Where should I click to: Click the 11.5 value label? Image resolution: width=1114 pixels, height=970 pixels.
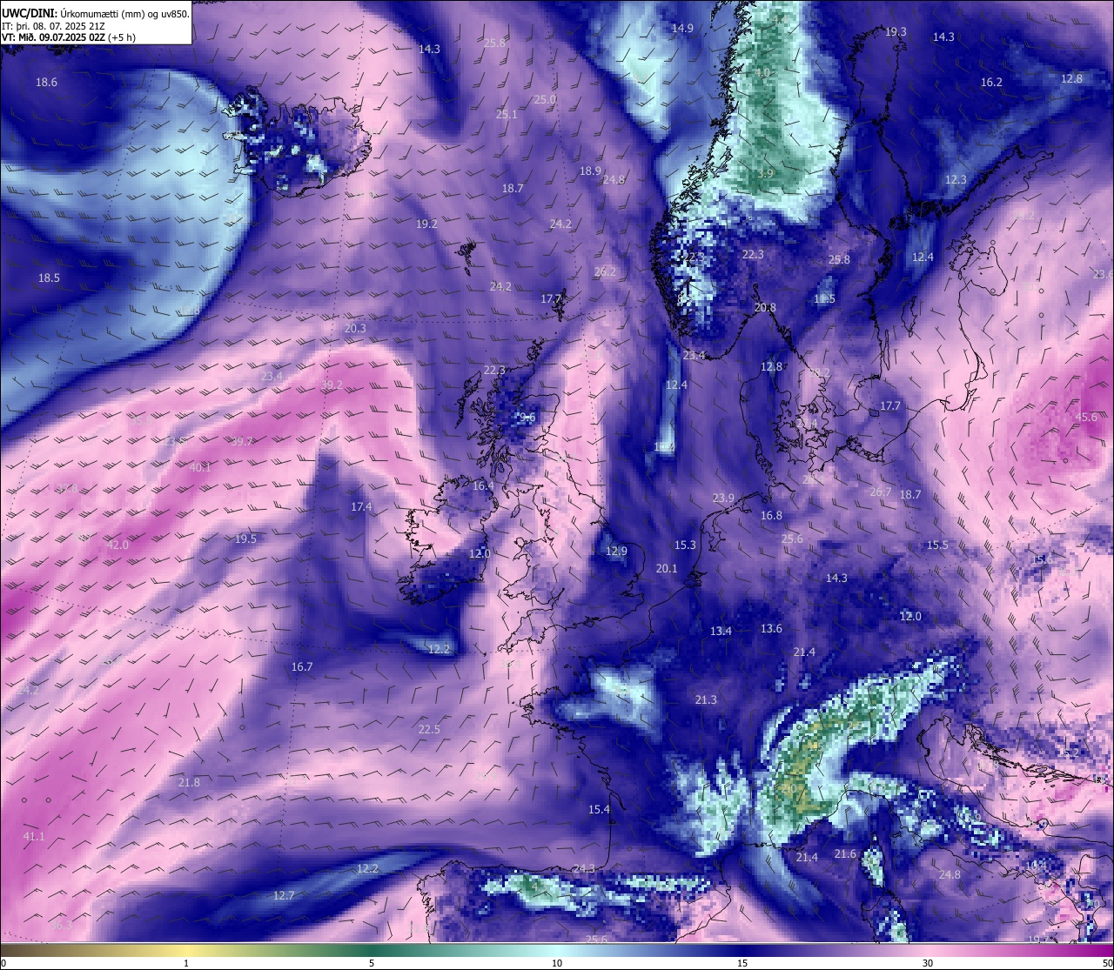[824, 299]
